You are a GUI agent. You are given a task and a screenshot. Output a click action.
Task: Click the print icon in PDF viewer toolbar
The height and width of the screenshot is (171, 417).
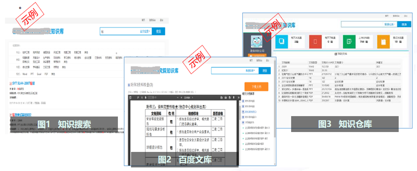pyautogui.click(x=225, y=97)
